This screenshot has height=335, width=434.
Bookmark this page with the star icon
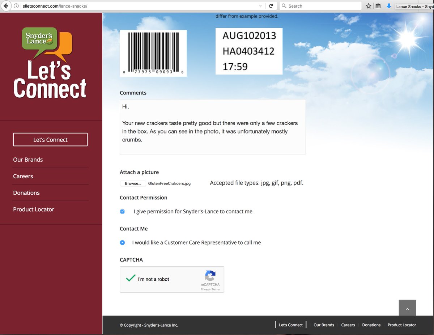pos(369,6)
